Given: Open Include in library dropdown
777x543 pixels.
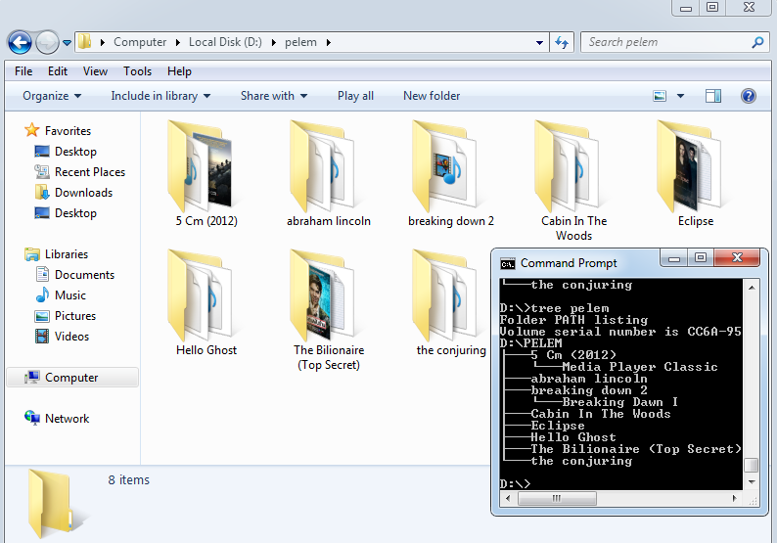Looking at the screenshot, I should pyautogui.click(x=160, y=96).
